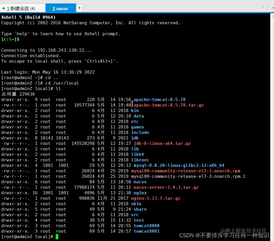Click the "jdk" directory entry
Screen dimensions: 274x241
(x=135, y=138)
